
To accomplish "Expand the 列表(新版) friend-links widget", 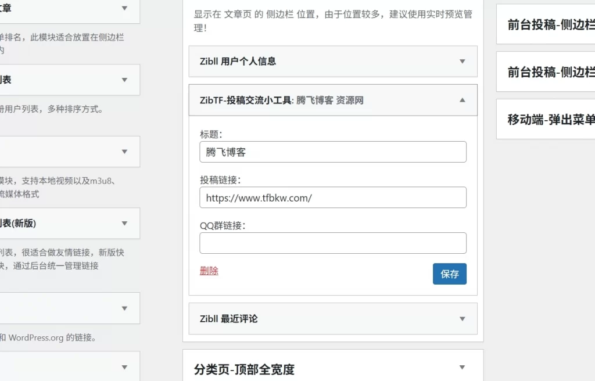I will 124,223.
